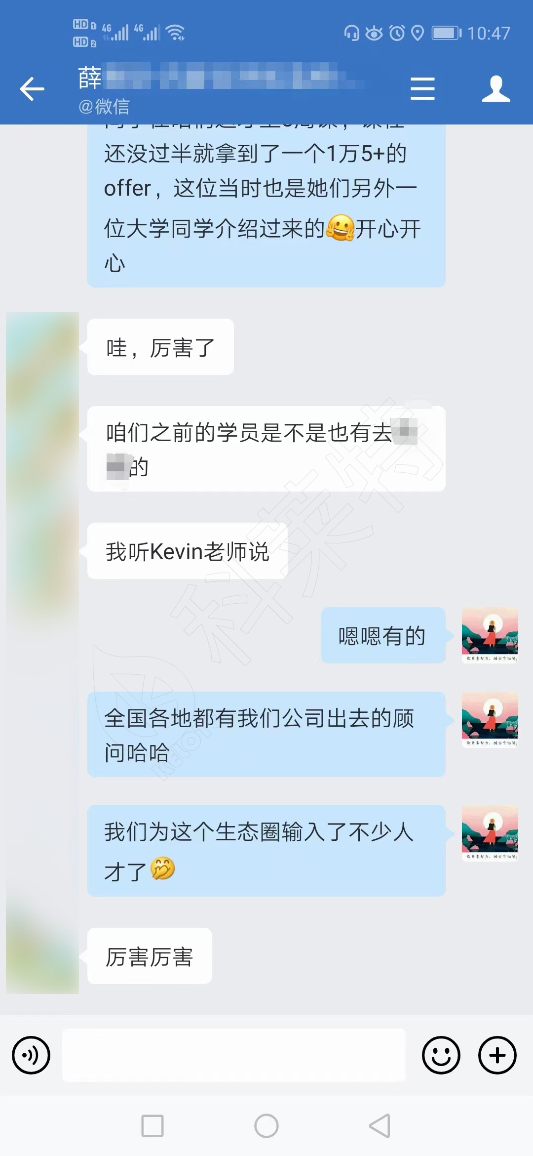Tap the Android recent apps square
533x1156 pixels.
[x=152, y=1126]
